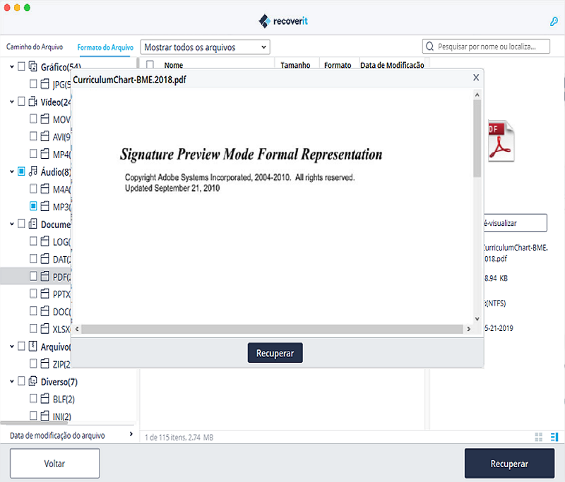Uncheck the MP3 checkbox
This screenshot has width=565, height=482.
33,206
